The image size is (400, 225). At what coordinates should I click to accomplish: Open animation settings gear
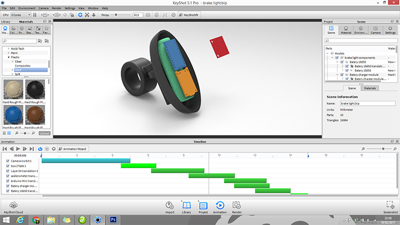click(x=53, y=149)
